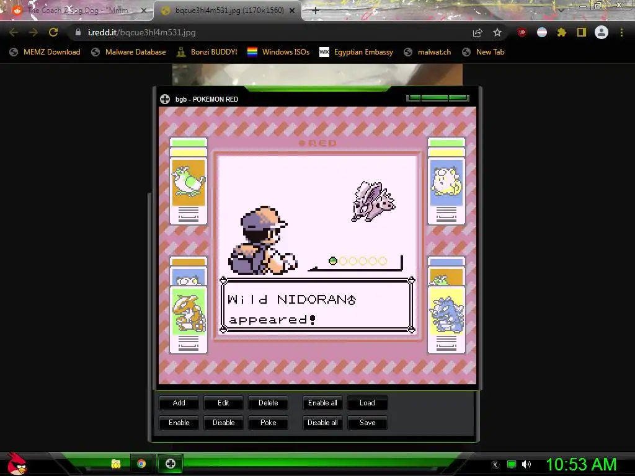Open the malwat.ch bookmark
The height and width of the screenshot is (476, 635).
(x=427, y=52)
